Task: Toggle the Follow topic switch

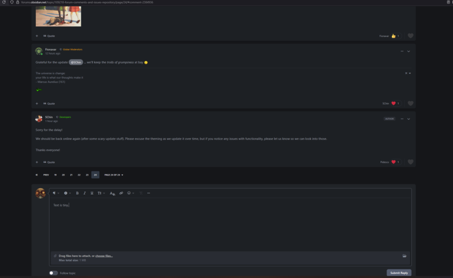Action: tap(53, 273)
